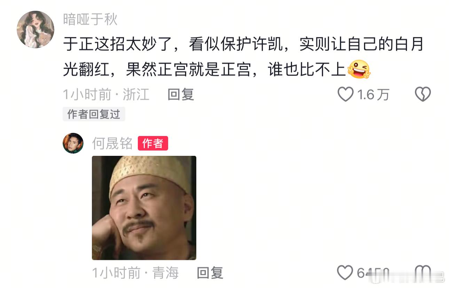449x288 pixels.
Task: Reply to 何晟铭's image comment
Action: [x=210, y=273]
